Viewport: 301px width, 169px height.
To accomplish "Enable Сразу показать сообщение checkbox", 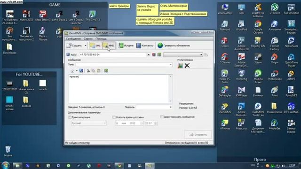I will [162, 117].
